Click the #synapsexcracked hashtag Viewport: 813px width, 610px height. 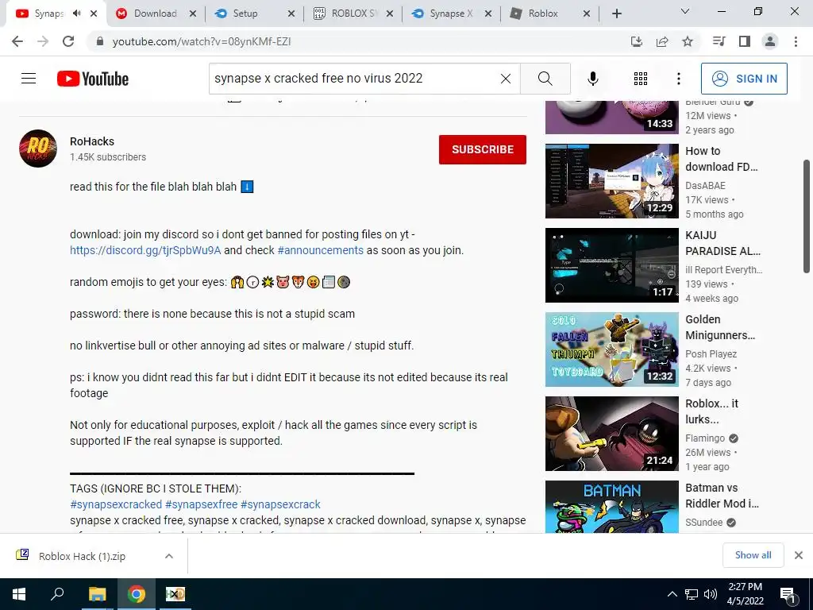pyautogui.click(x=116, y=504)
